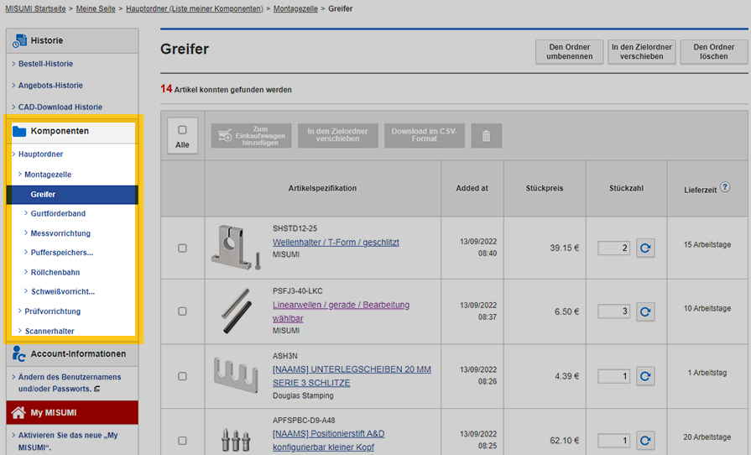Refresh quantity for PSFJ3-40-LKC Linearwellen

coord(644,311)
